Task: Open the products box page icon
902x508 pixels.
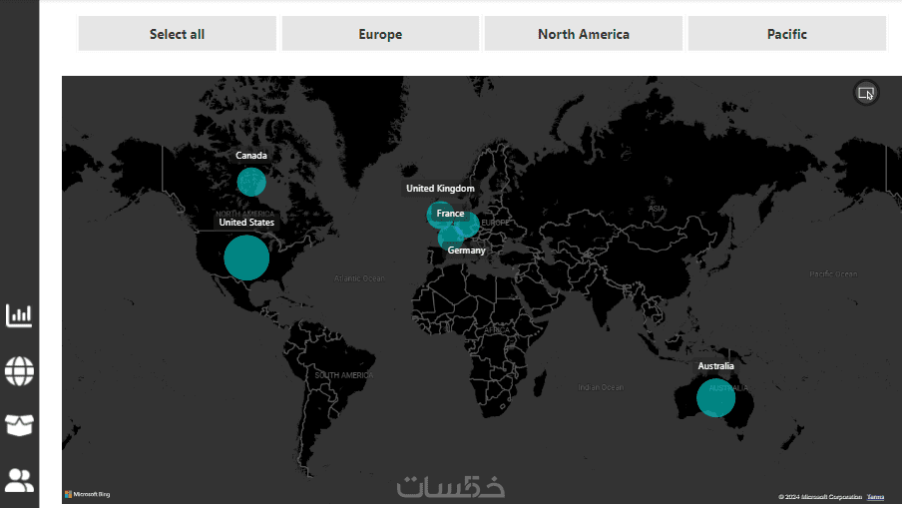Action: coord(19,425)
